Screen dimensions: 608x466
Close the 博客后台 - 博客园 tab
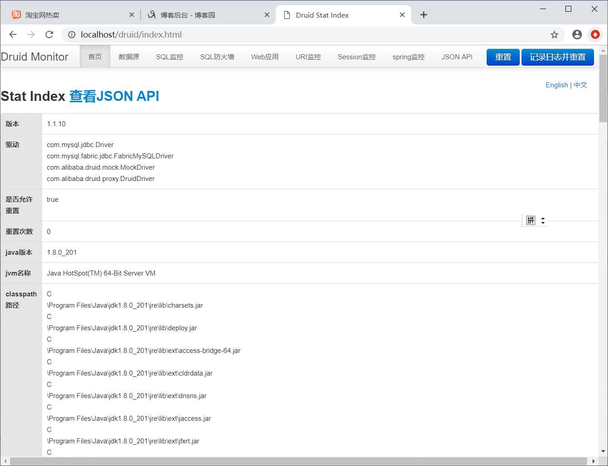click(267, 15)
